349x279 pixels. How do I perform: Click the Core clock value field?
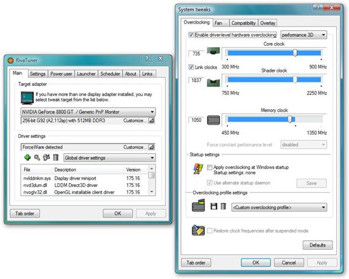coord(196,54)
